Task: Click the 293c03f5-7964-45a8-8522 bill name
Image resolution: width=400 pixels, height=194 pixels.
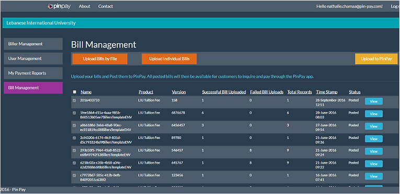Action: 106,152
